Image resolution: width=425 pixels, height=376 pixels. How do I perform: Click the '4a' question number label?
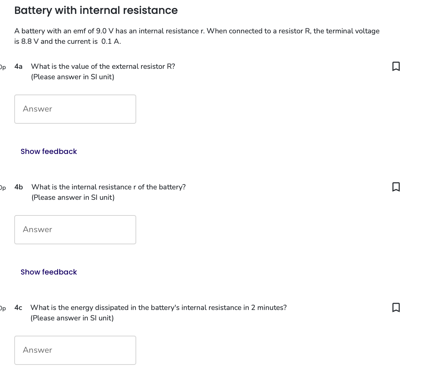pos(18,66)
